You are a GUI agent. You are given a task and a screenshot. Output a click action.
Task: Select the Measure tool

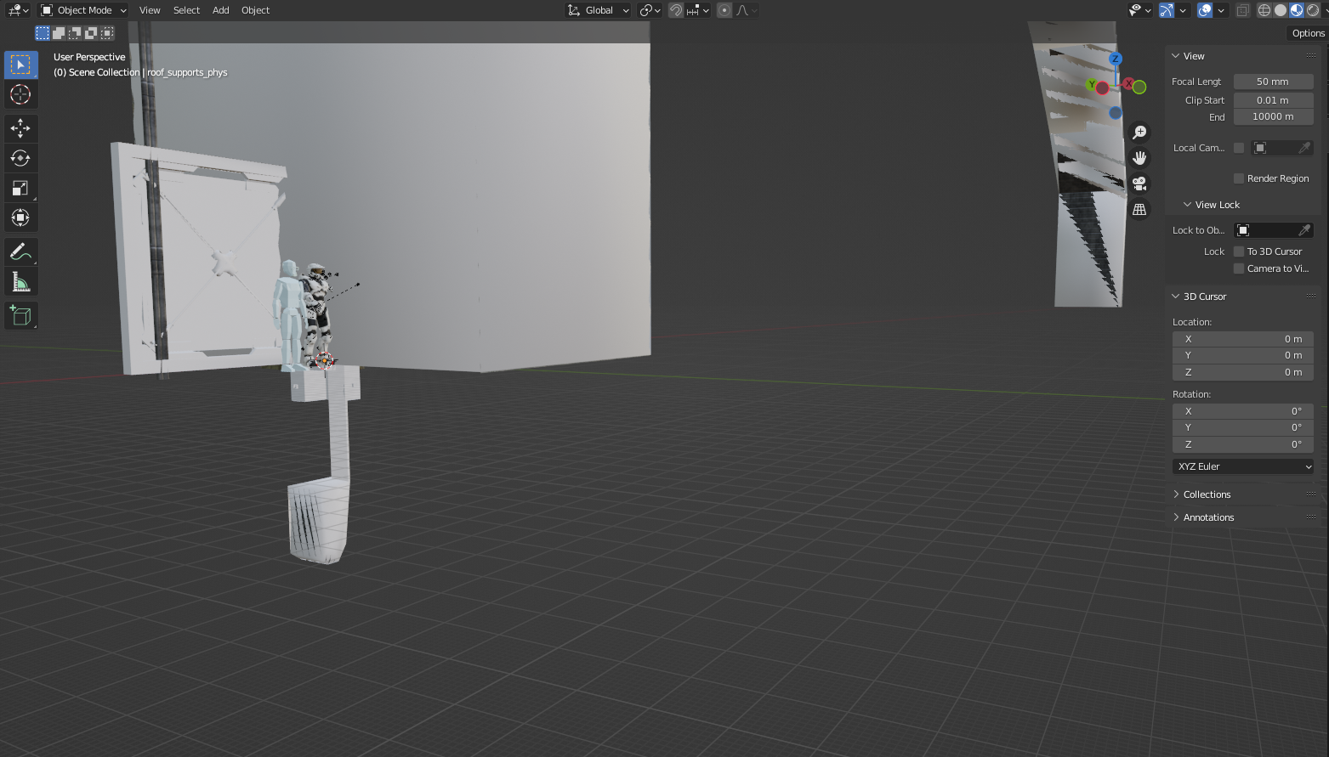coord(20,282)
